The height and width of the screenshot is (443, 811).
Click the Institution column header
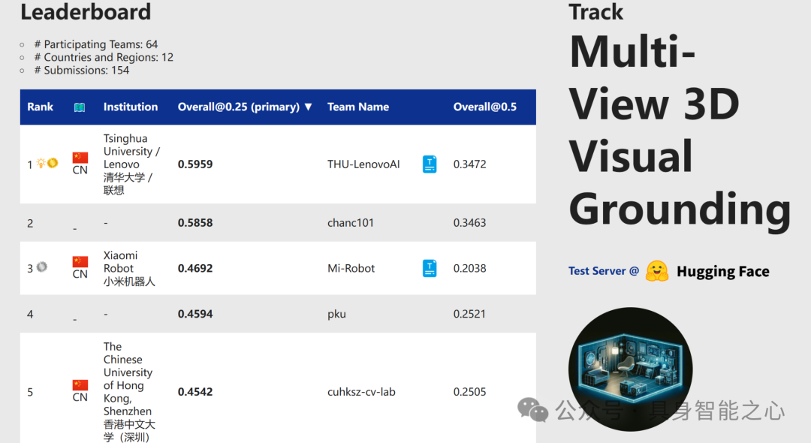tap(131, 107)
